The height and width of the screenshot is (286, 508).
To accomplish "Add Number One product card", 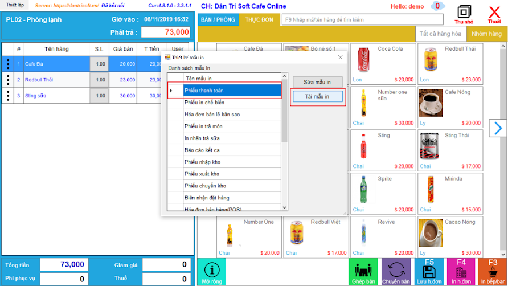I will pos(249,237).
